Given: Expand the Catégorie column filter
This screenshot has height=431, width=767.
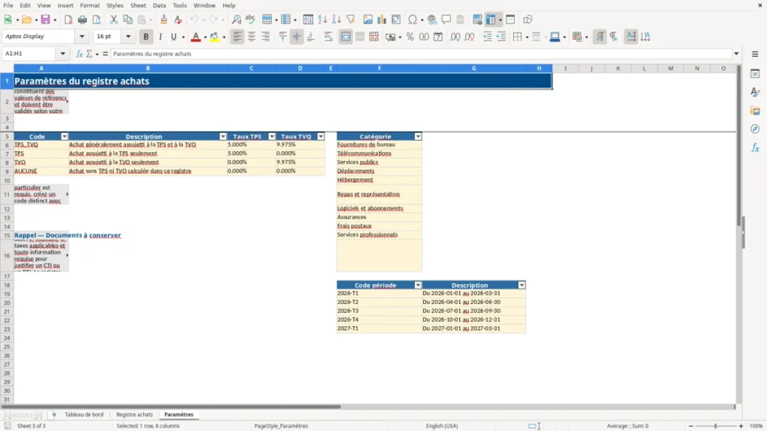Looking at the screenshot, I should click(x=418, y=137).
